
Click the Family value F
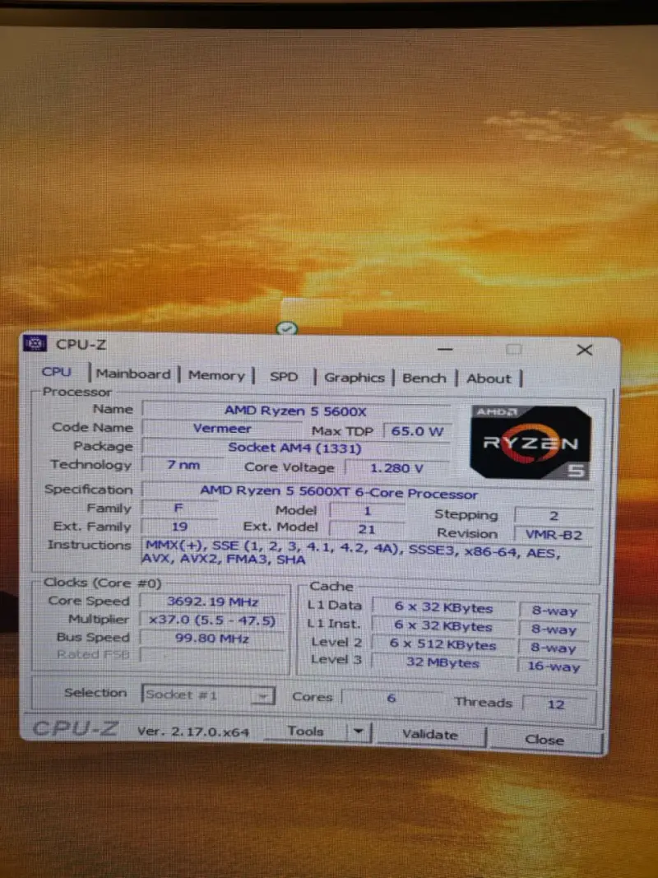[x=178, y=508]
